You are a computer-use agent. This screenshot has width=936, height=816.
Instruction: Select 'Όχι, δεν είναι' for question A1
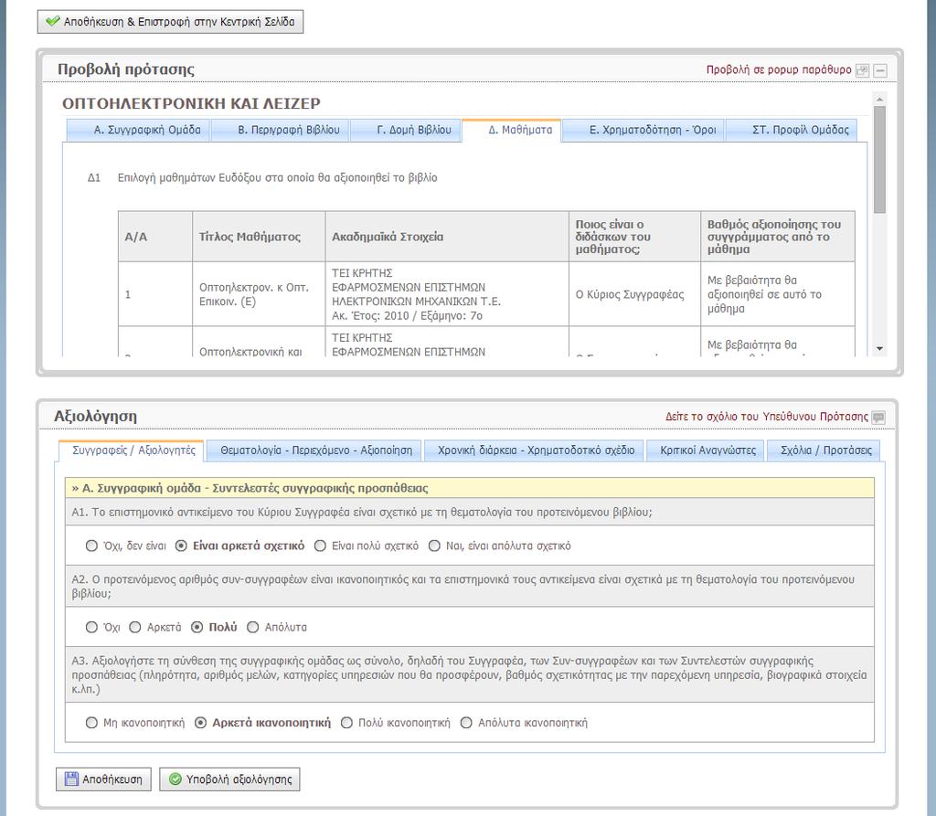point(91,546)
